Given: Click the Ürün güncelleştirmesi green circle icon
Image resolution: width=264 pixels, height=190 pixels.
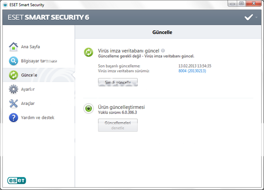Looking at the screenshot, I should tap(89, 109).
